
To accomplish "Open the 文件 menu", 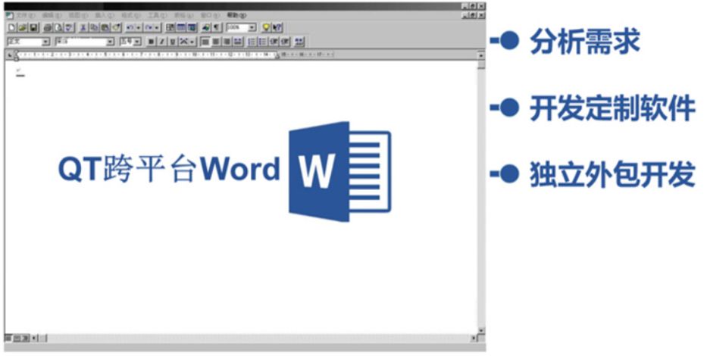I will [x=25, y=15].
